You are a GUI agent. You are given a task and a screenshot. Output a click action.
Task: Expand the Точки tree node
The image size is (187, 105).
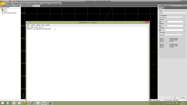coord(1,9)
